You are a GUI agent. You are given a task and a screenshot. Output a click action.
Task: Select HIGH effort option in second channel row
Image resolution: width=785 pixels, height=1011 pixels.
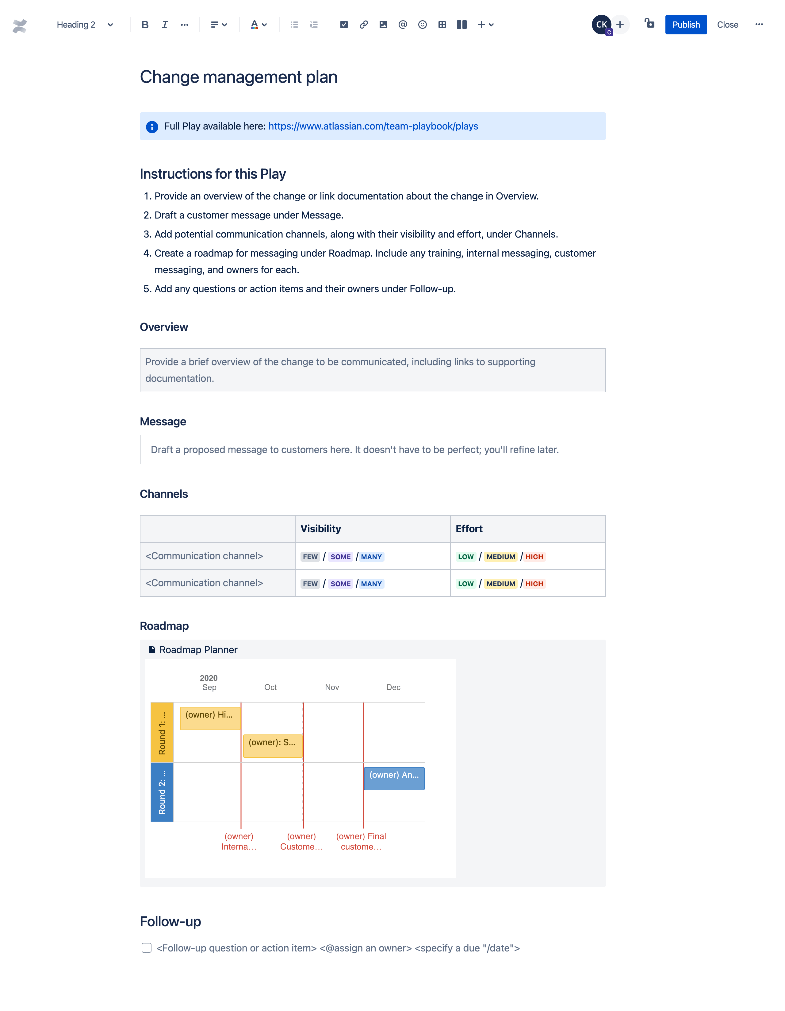pos(536,583)
